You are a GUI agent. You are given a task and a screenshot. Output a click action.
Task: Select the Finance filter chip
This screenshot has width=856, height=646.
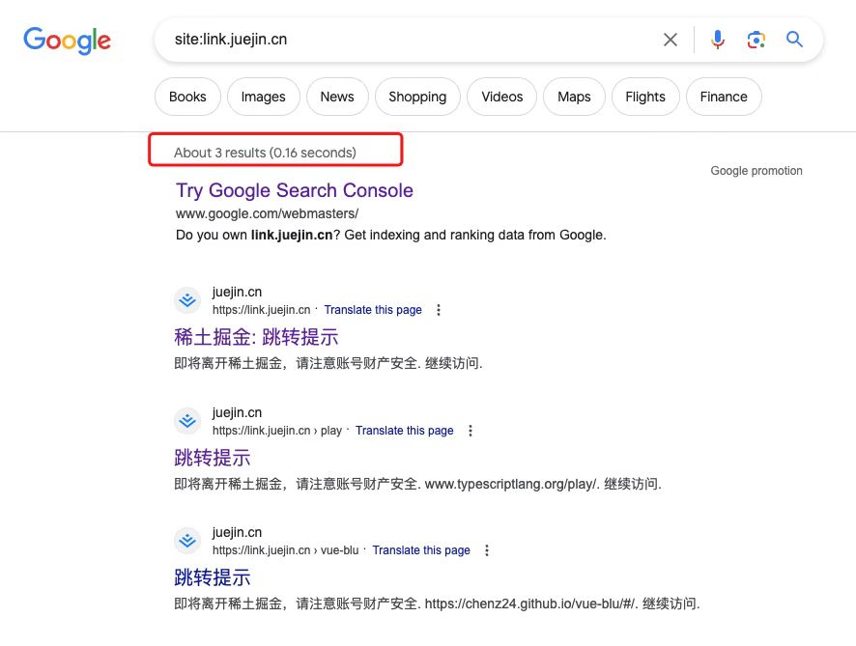click(724, 97)
